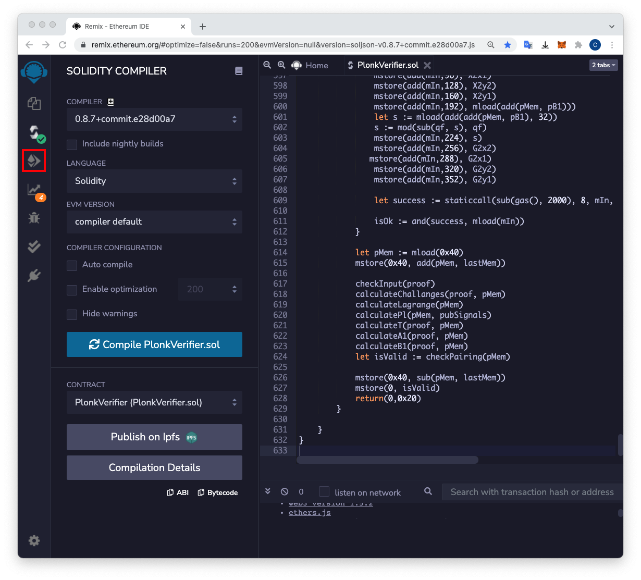The height and width of the screenshot is (580, 641).
Task: Select the Remix - Ethereum IDE browser tab
Action: pos(128,27)
